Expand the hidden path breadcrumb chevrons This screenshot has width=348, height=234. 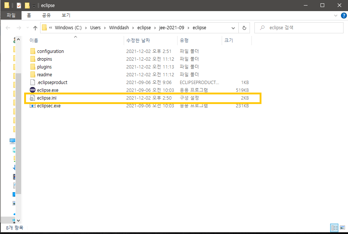tap(51, 28)
